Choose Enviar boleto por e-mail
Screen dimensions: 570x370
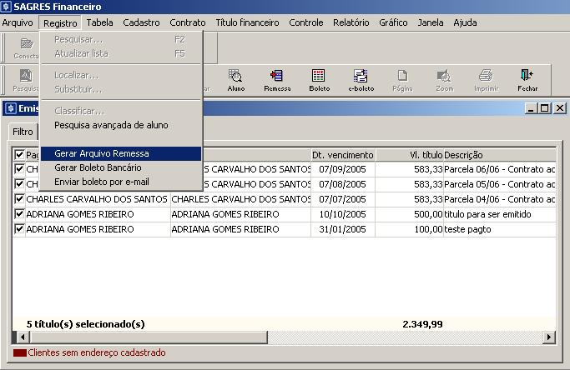[102, 182]
